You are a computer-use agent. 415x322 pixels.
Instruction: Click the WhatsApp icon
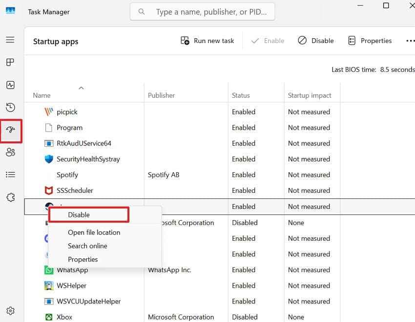pyautogui.click(x=49, y=270)
